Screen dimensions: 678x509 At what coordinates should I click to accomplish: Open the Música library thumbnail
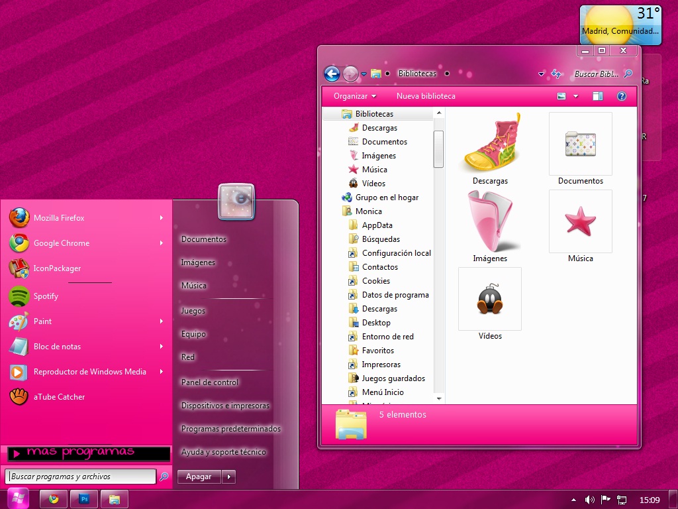580,221
